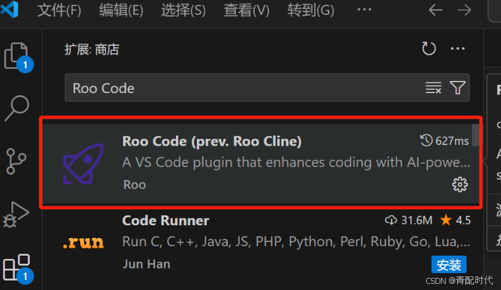The height and width of the screenshot is (290, 501).
Task: Click the publisher name Jun Han
Action: pyautogui.click(x=146, y=264)
